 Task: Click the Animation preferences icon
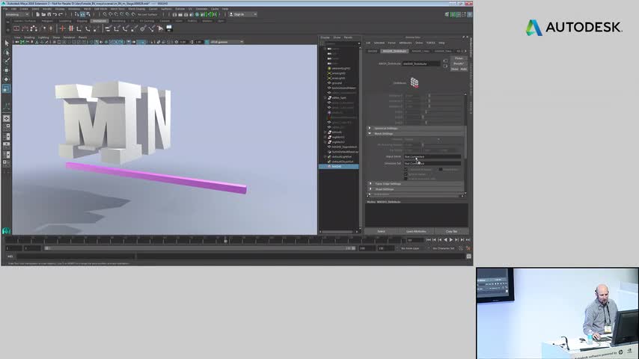[x=468, y=248]
